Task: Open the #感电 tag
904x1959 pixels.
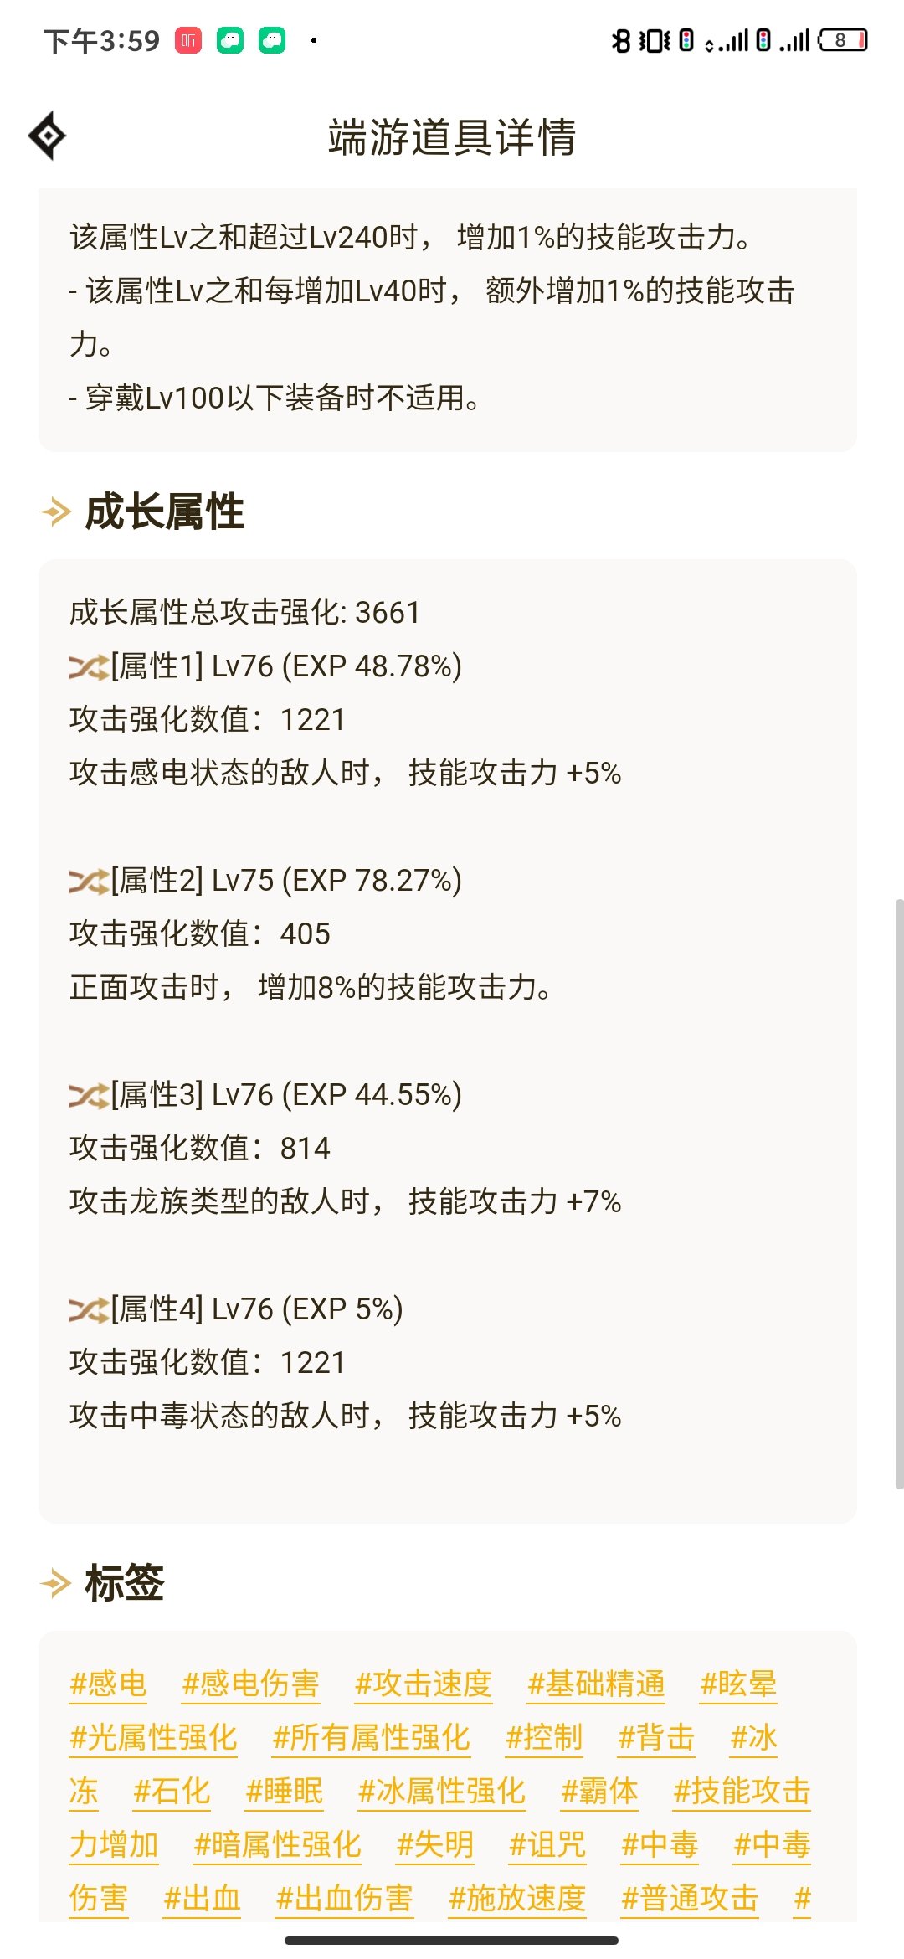Action: [108, 1684]
